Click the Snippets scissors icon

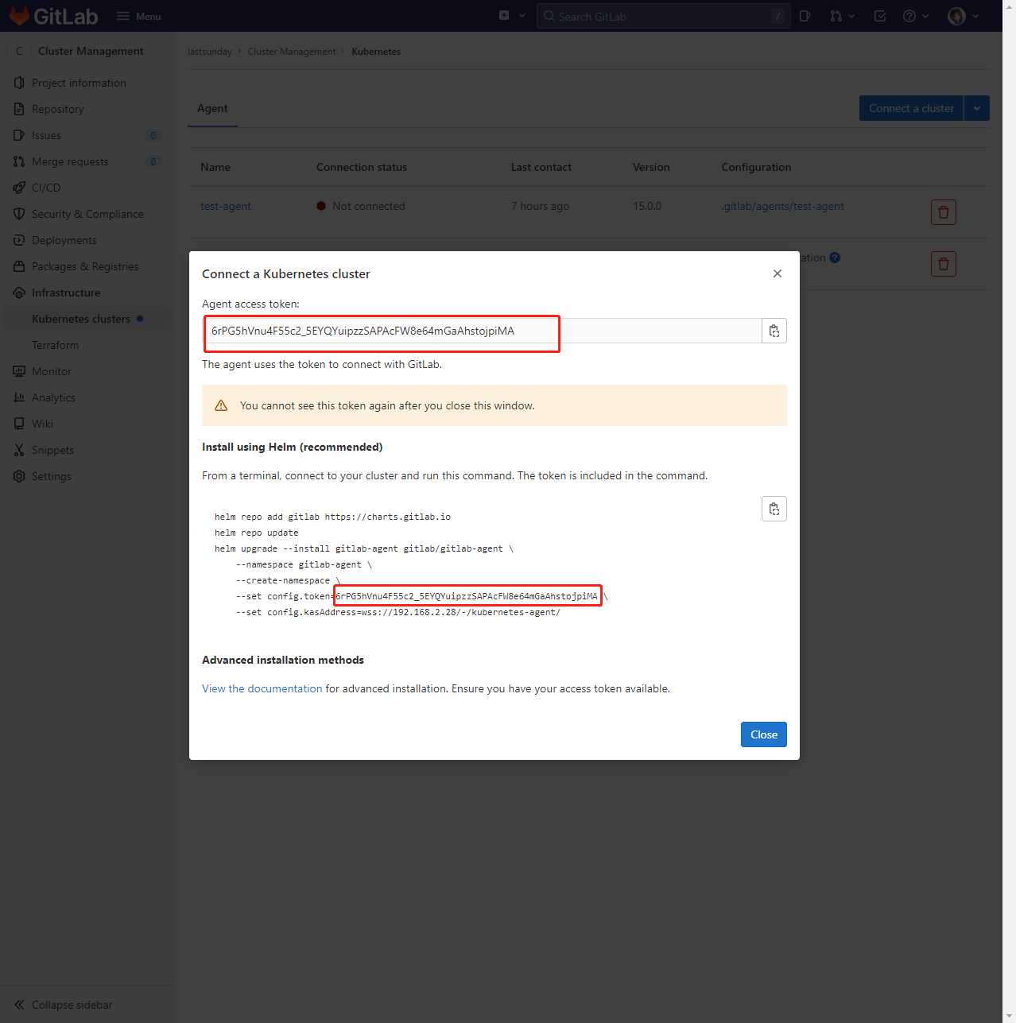[19, 450]
